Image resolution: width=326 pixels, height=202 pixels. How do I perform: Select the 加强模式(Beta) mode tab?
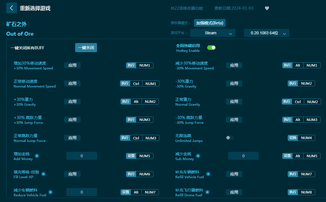coord(210,23)
